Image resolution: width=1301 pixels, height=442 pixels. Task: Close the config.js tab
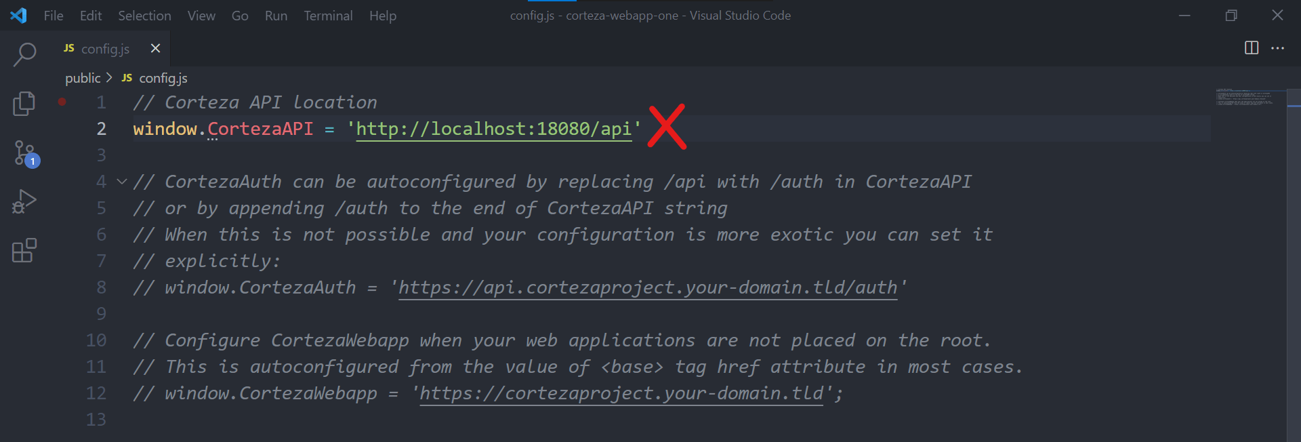(x=155, y=48)
